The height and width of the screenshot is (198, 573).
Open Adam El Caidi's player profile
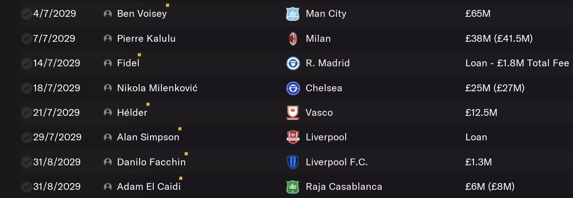[149, 187]
